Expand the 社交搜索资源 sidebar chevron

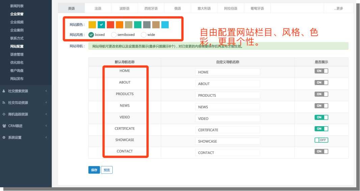pyautogui.click(x=46, y=91)
